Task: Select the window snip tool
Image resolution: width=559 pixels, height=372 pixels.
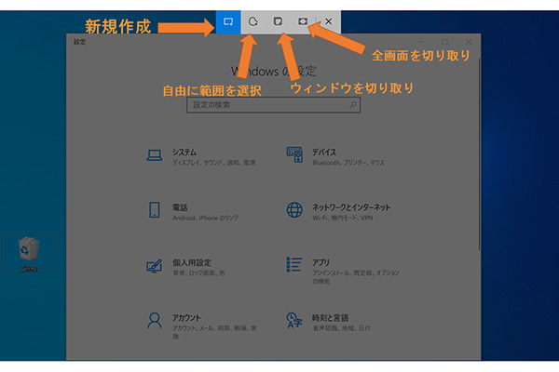Action: (x=278, y=21)
